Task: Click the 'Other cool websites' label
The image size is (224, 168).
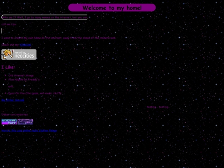Action: [x=15, y=114]
